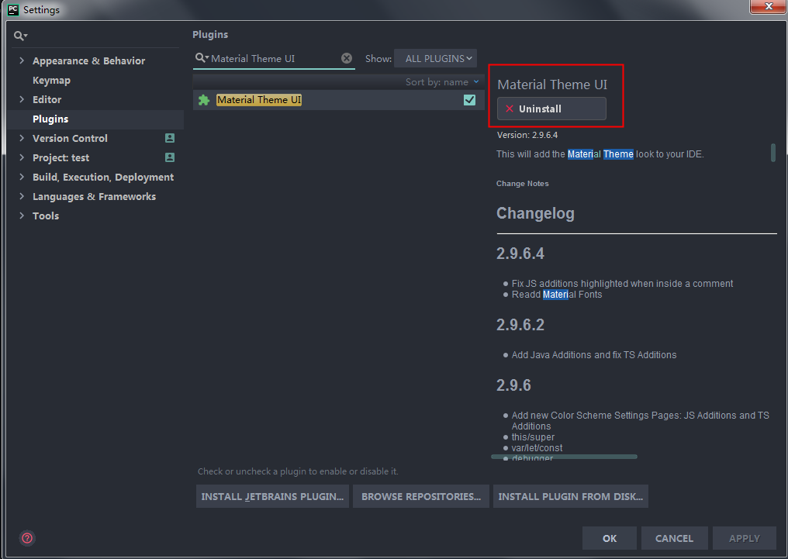Click the changelog horizontal scrollbar
The width and height of the screenshot is (788, 559).
tap(564, 457)
